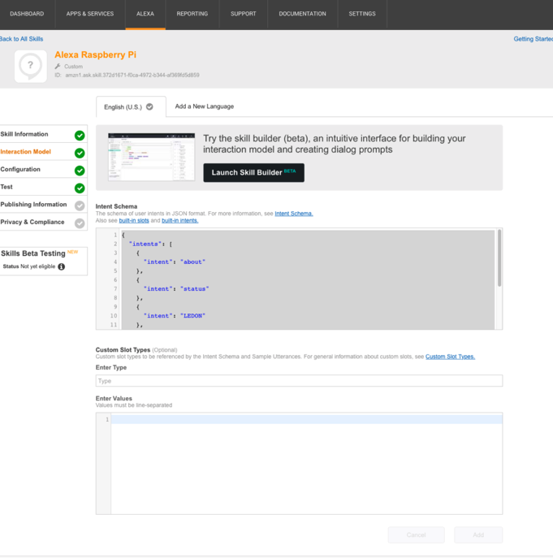Image resolution: width=553 pixels, height=558 pixels.
Task: Open the Apps & Services menu
Action: tap(89, 14)
